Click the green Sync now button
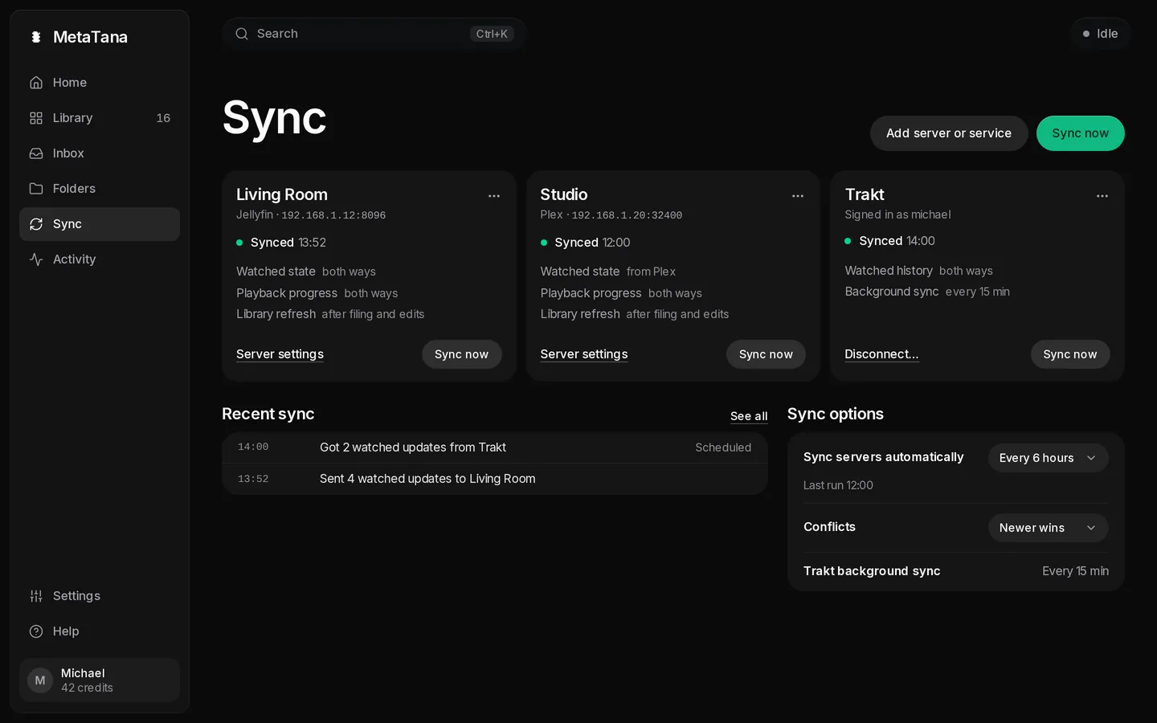1157x723 pixels. (1081, 133)
